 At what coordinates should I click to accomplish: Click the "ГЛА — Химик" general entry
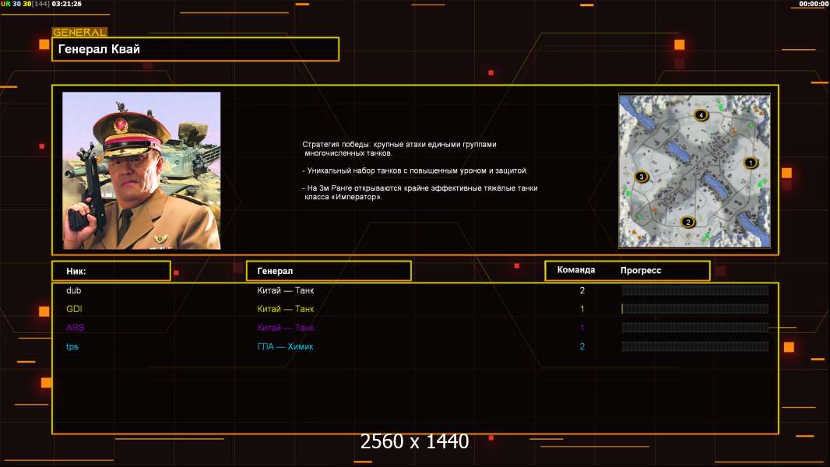point(285,346)
